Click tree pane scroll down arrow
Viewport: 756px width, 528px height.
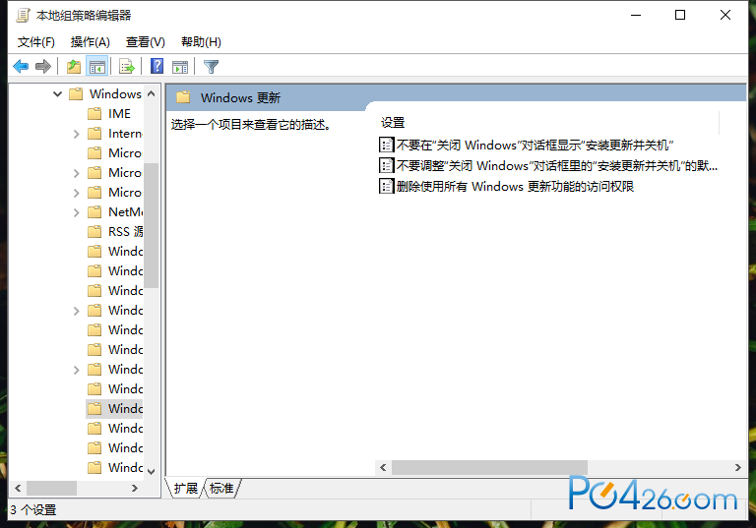pos(151,471)
